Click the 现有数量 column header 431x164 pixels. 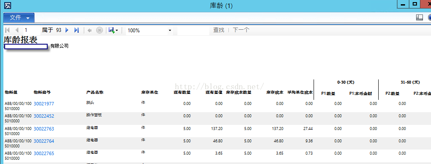point(182,93)
